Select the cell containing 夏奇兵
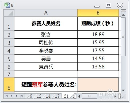The image size is (130, 103). 46,67
